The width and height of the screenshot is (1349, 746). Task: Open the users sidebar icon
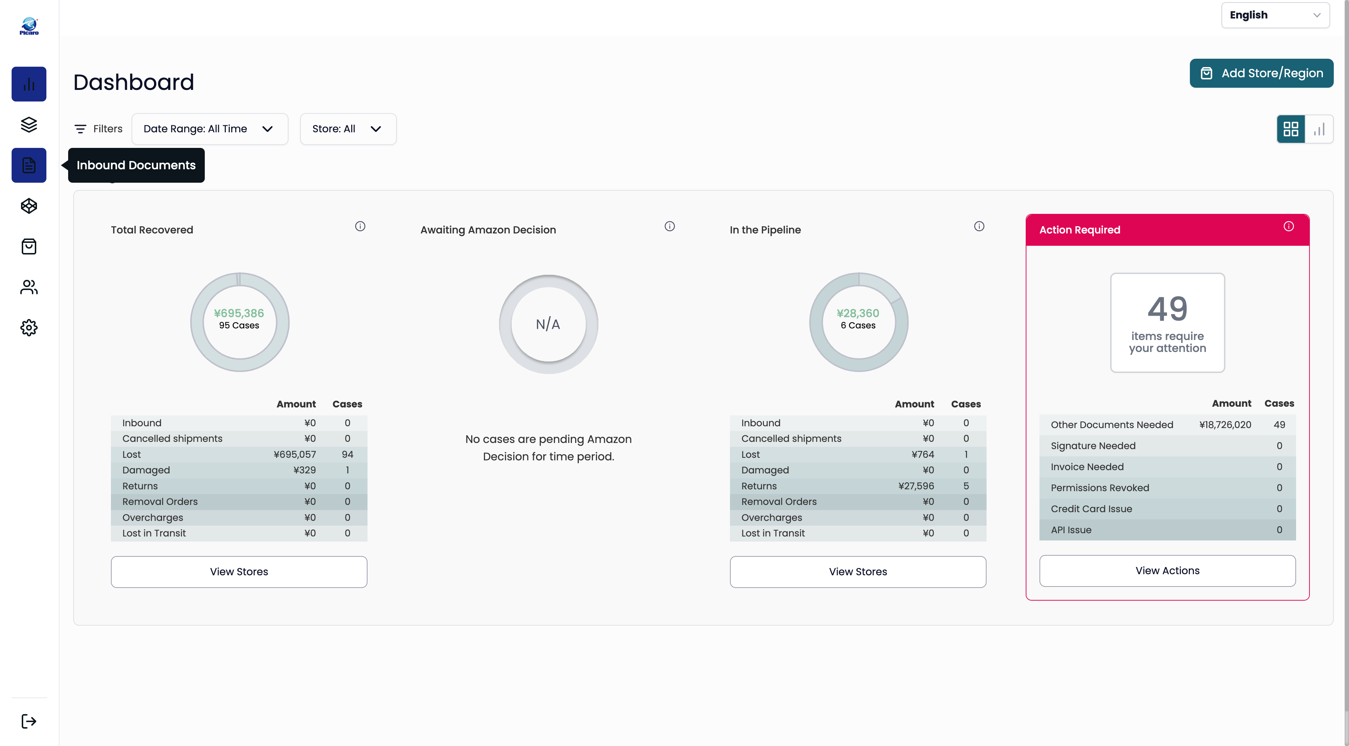(x=29, y=287)
